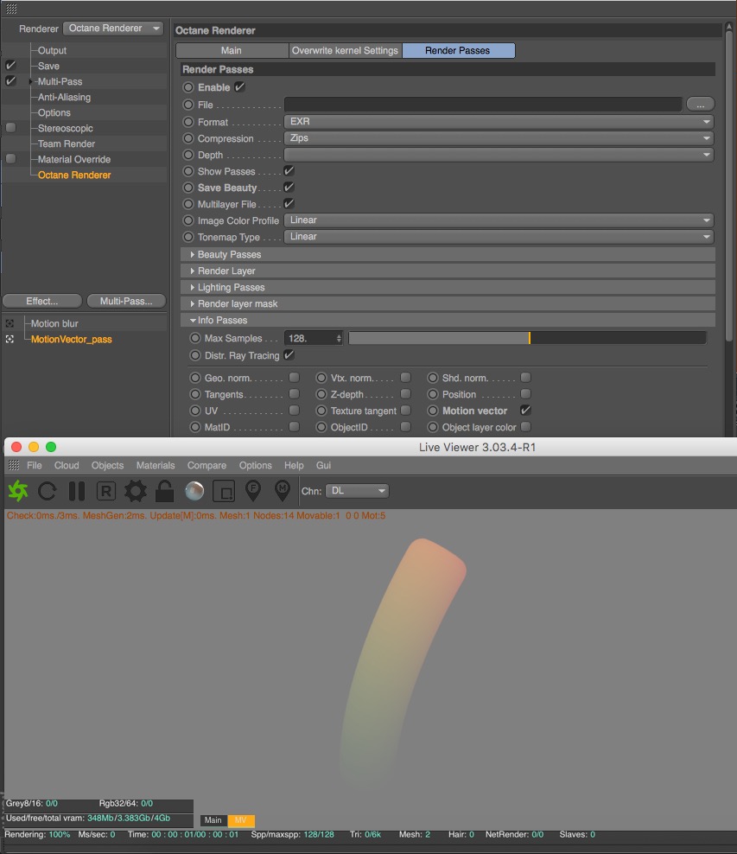
Task: Toggle the Multi-Pass sidebar checkbox
Action: click(10, 80)
